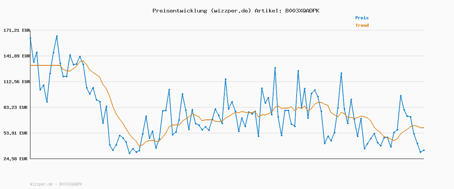This screenshot has width=454, height=189.
Task: Click the 141.89 EUR y-axis label
Action: (x=16, y=56)
